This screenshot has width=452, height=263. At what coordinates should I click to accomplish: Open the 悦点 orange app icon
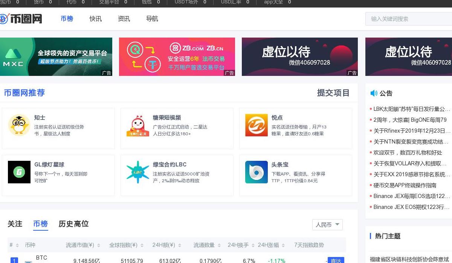click(257, 125)
